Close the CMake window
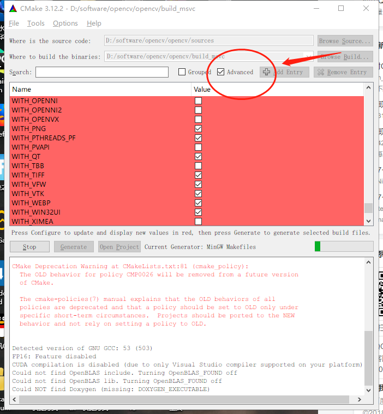Viewport: 383px width, 414px height. 366,8
